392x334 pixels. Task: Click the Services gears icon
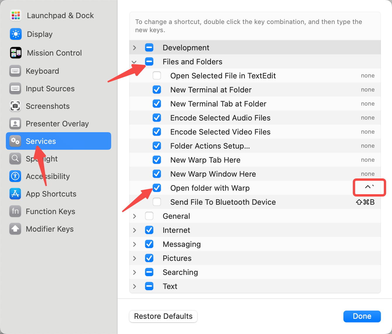(15, 141)
